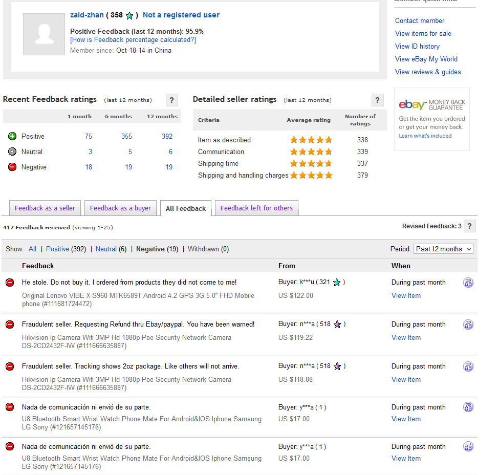Image resolution: width=499 pixels, height=475 pixels.
Task: Show All feedback filter link
Action: (x=32, y=249)
